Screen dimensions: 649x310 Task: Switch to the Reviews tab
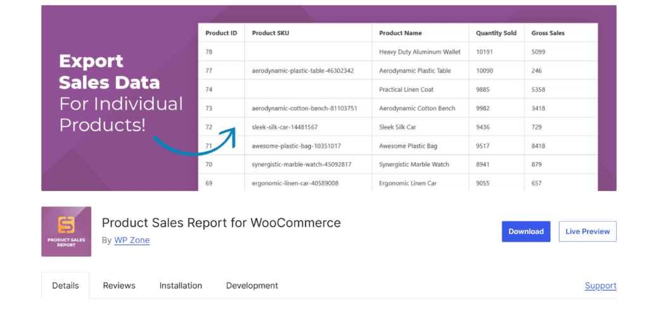click(119, 285)
